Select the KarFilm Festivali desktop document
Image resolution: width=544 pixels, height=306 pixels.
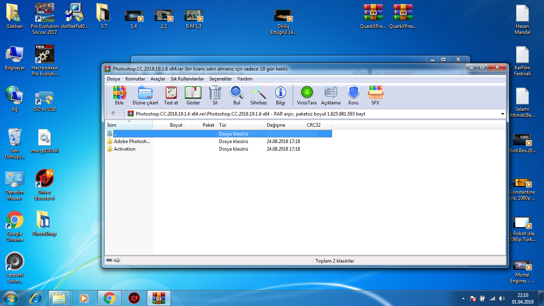point(522,61)
